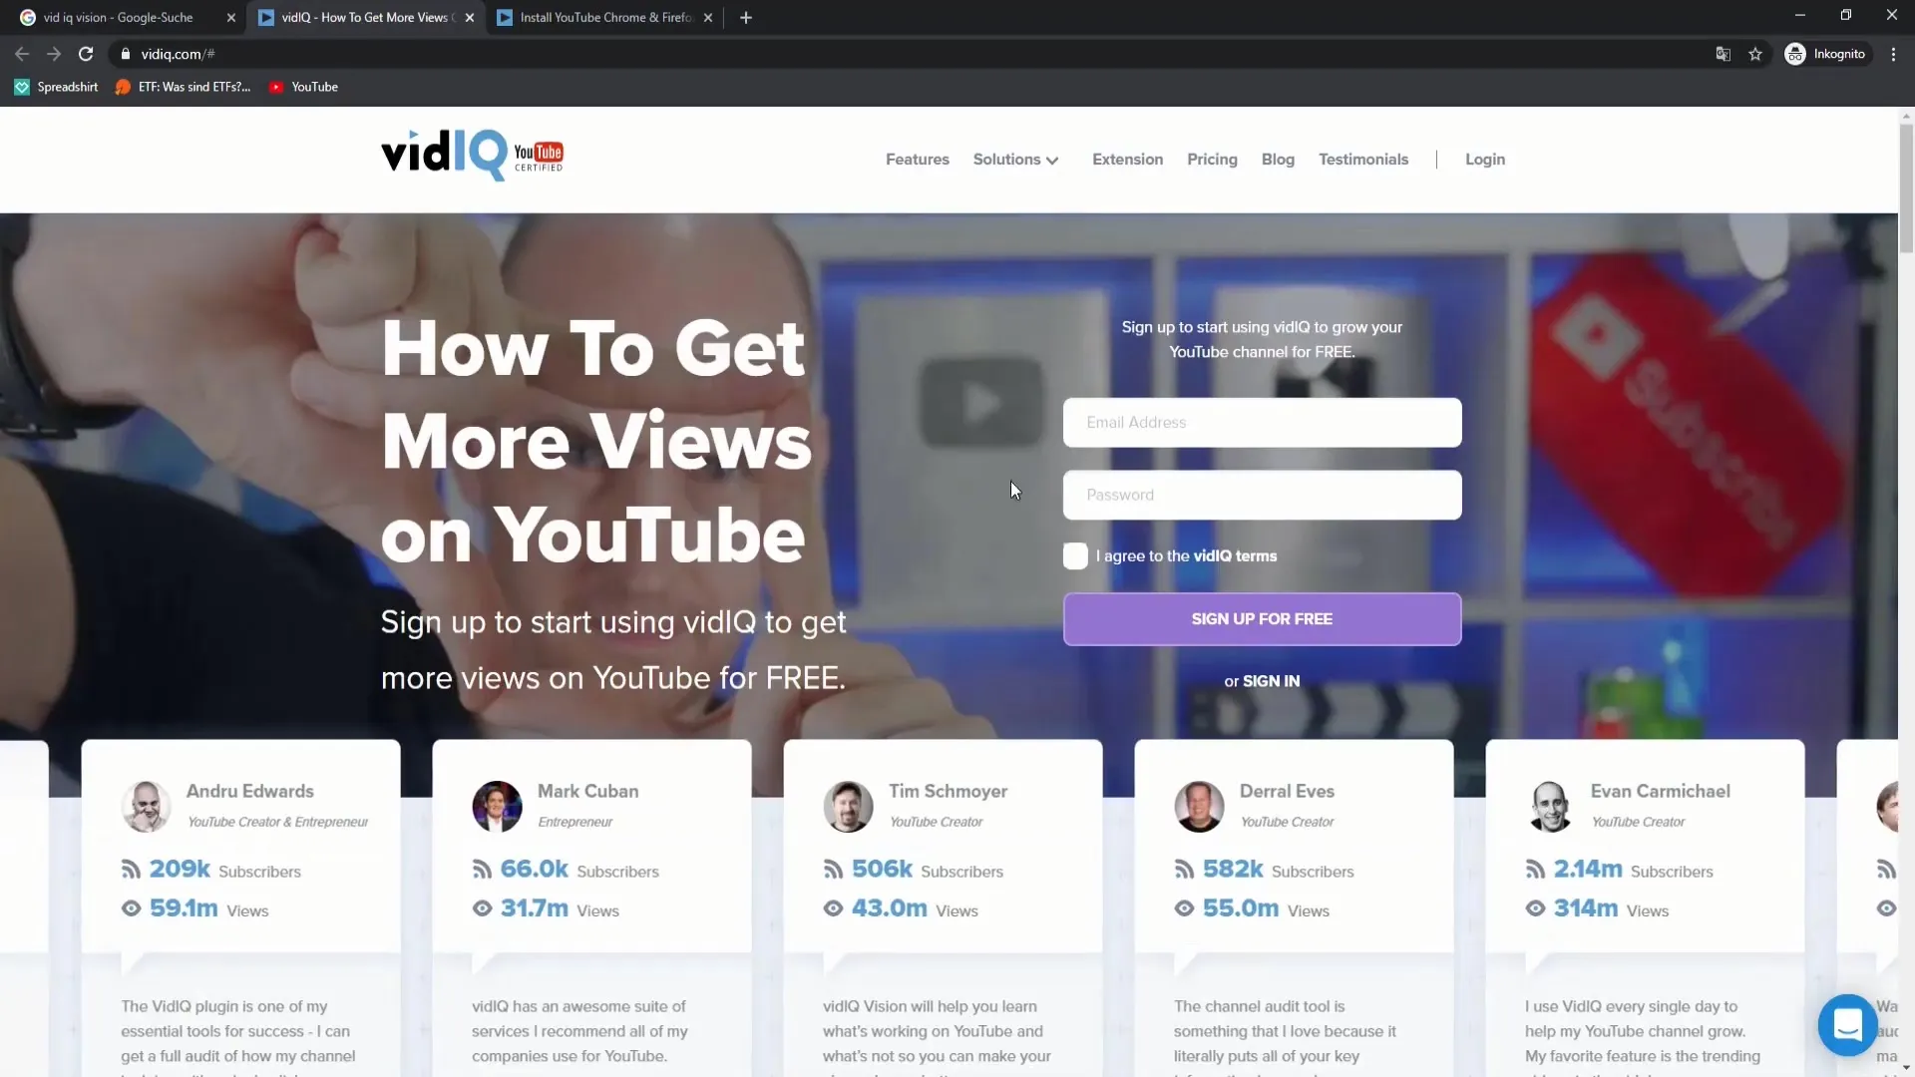
Task: Click Andru Edwards 209k Subscribers stat
Action: tap(211, 870)
